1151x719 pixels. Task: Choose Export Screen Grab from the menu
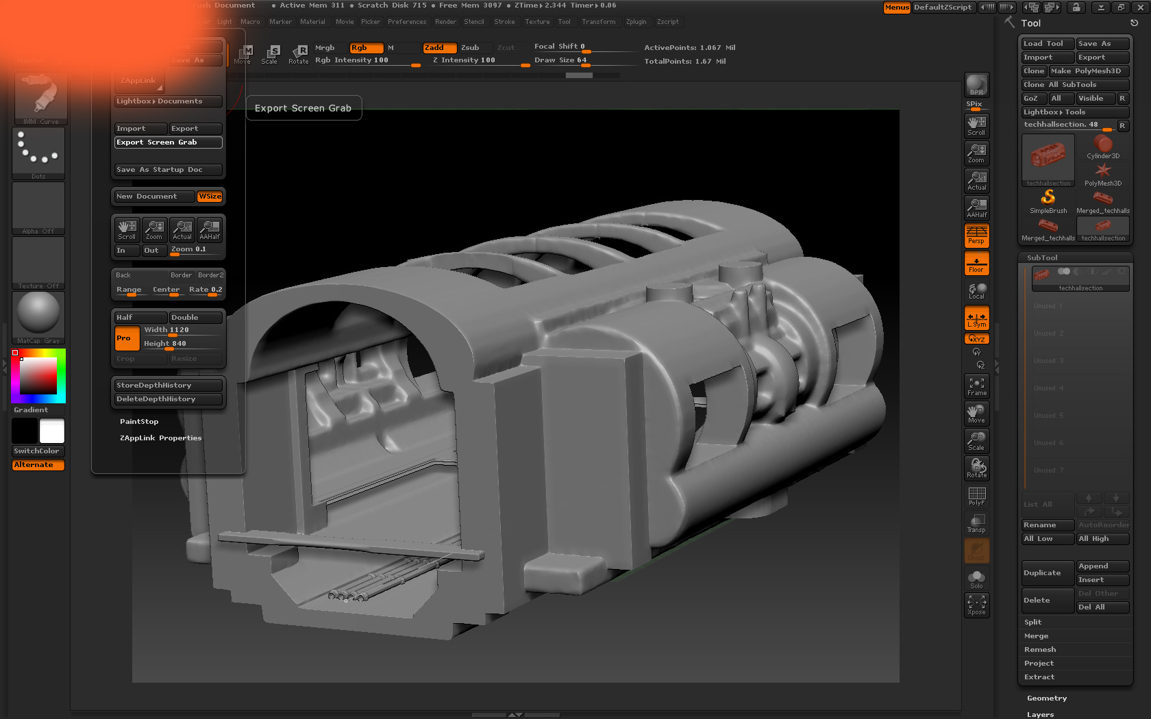[168, 142]
